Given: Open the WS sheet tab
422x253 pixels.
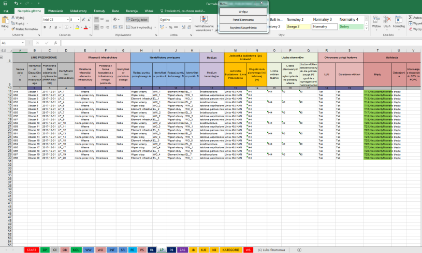Looking at the screenshot, I should click(248, 250).
